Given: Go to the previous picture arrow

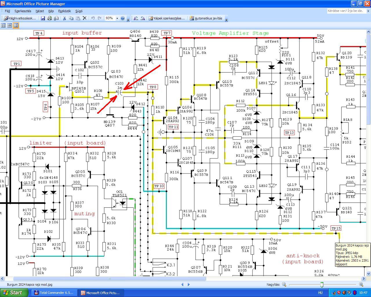Looking at the screenshot, I should tap(182, 285).
